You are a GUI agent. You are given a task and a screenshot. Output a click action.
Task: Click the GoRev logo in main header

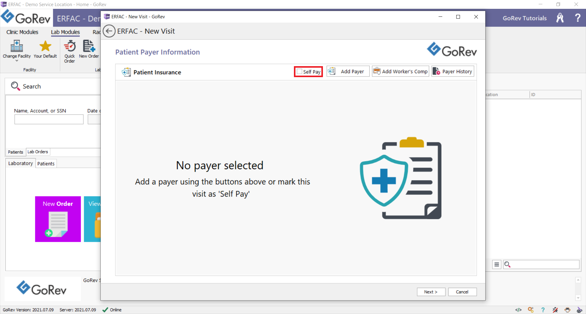pos(26,17)
